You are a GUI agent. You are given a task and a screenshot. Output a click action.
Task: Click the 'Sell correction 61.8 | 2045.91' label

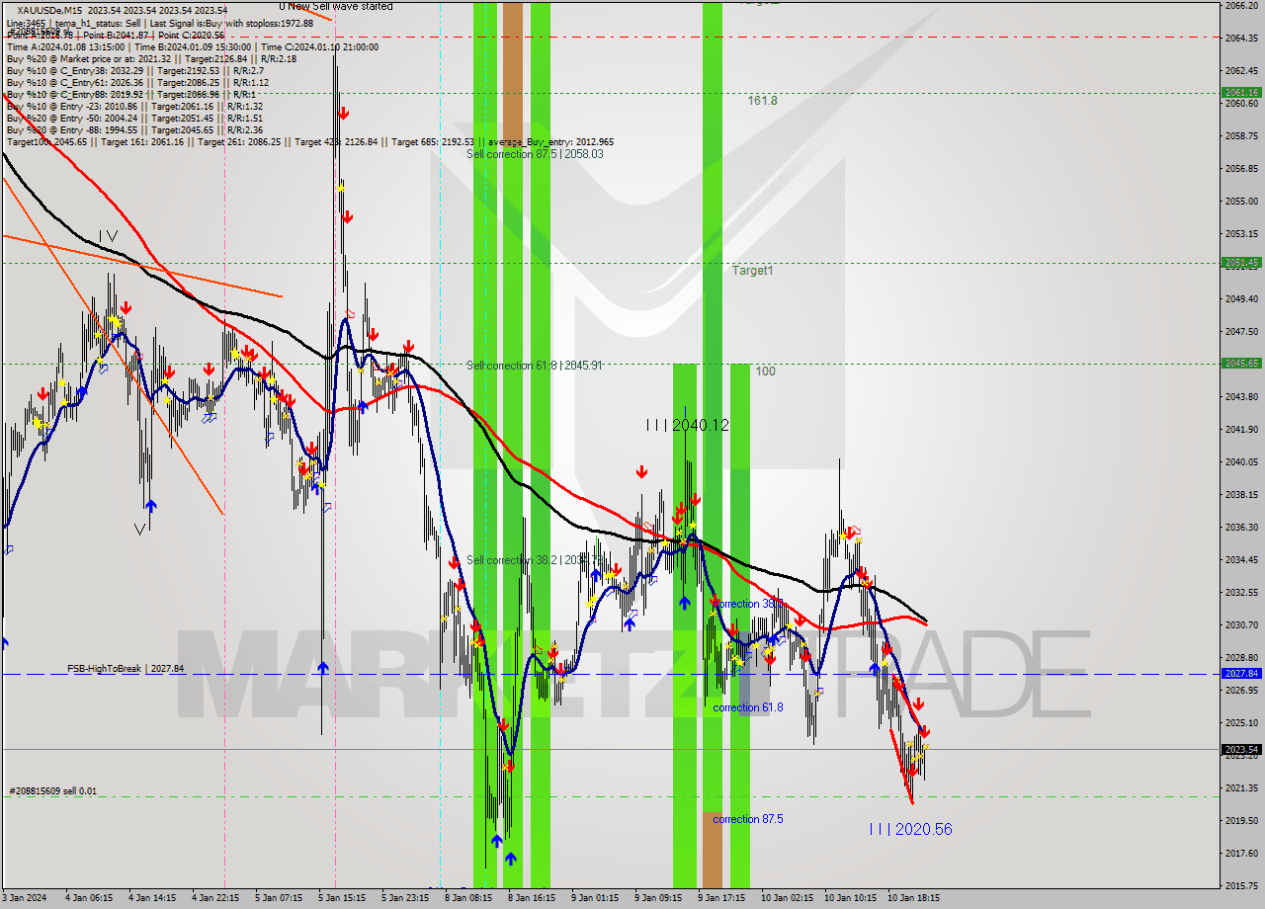click(x=535, y=366)
